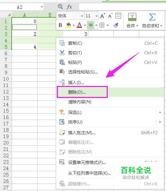Image resolution: width=166 pixels, height=191 pixels.
Task: Open 排序(U) submenu
Action: (110, 122)
